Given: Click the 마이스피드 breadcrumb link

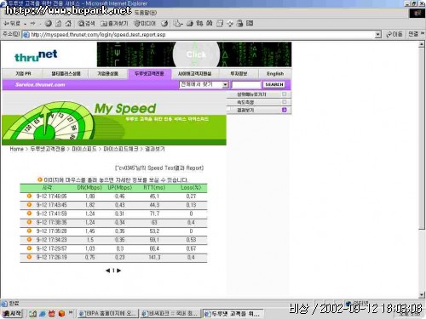Looking at the screenshot, I should click(x=84, y=149).
